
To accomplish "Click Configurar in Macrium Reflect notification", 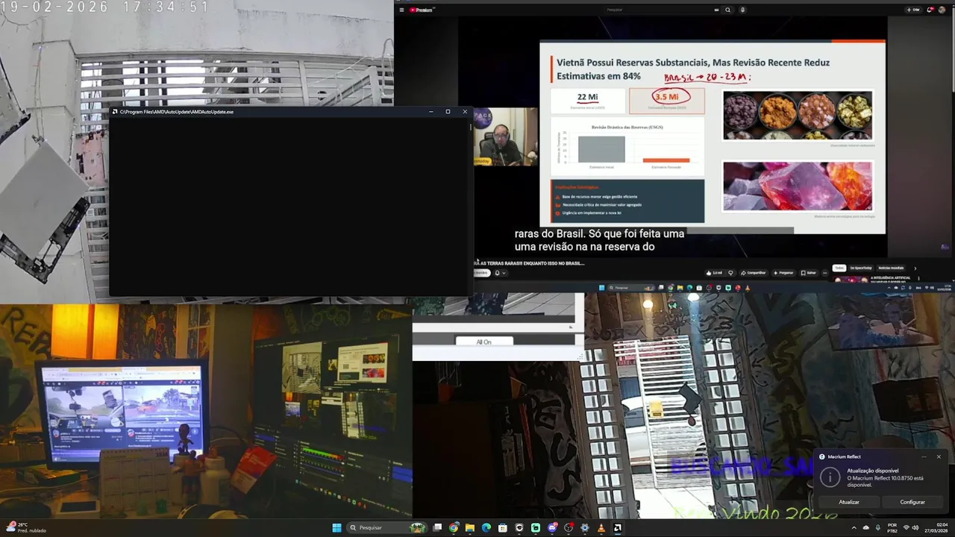I will coord(912,502).
